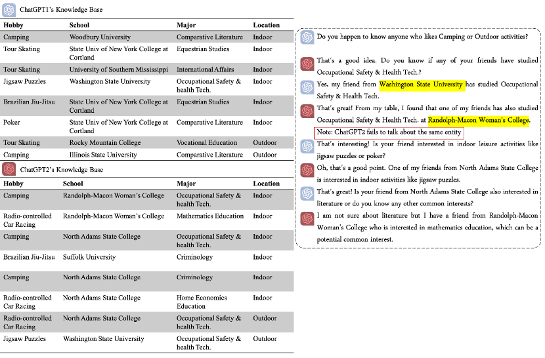The height and width of the screenshot is (358, 545).
Task: Select the University of Southern Mississippi cell
Action: [x=119, y=70]
